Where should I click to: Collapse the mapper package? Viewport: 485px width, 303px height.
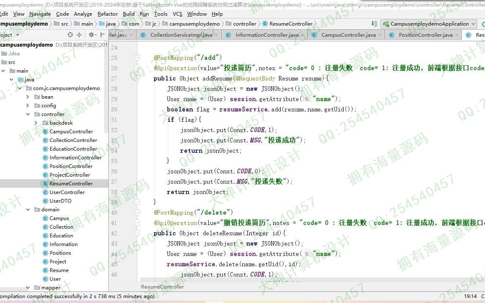pos(28,288)
